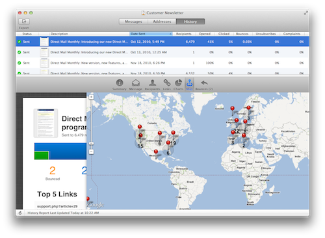Select the Map report view

[x=189, y=85]
